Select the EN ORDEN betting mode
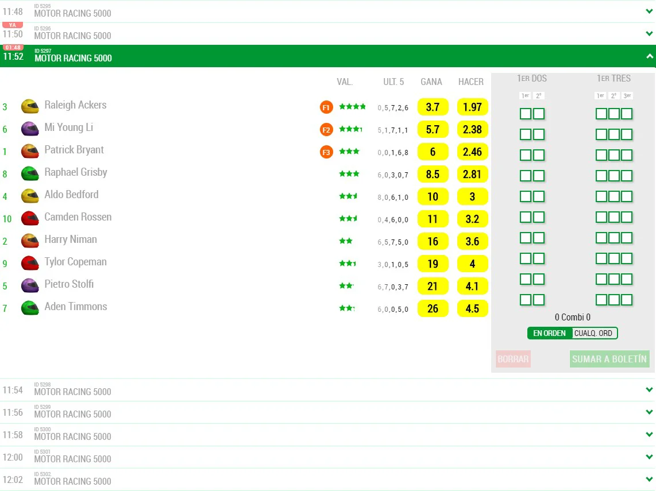656x491 pixels. pos(549,333)
